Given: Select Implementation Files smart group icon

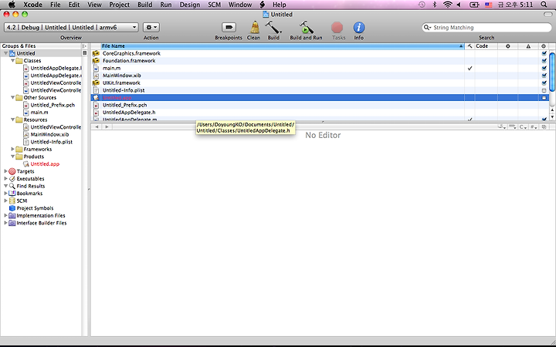Looking at the screenshot, I should tap(12, 216).
